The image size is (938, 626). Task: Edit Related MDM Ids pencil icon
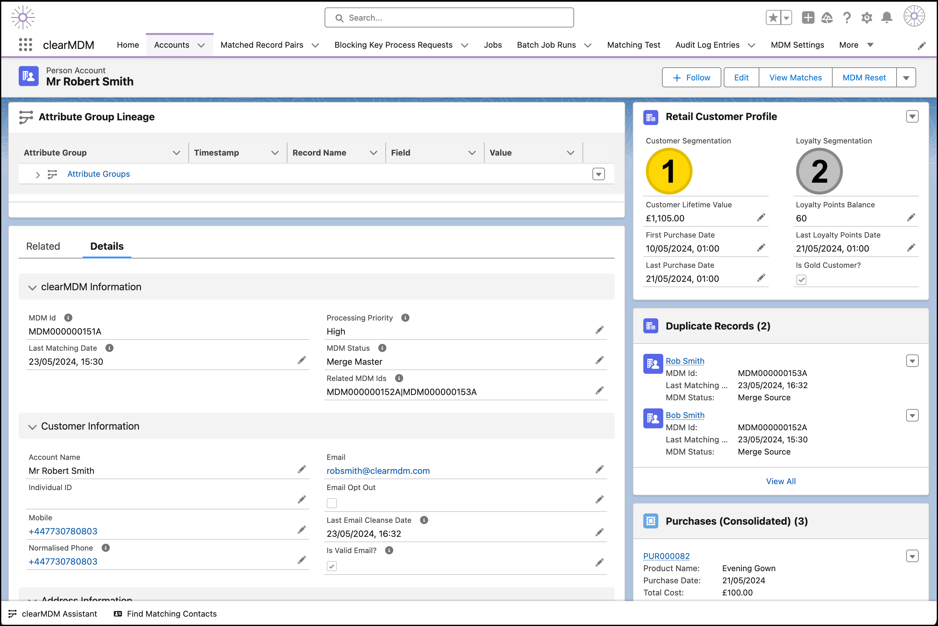coord(599,391)
